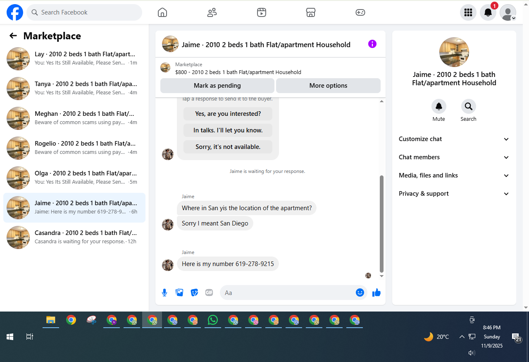Choose a sticker using the sticker icon
The width and height of the screenshot is (529, 362).
[x=194, y=292]
